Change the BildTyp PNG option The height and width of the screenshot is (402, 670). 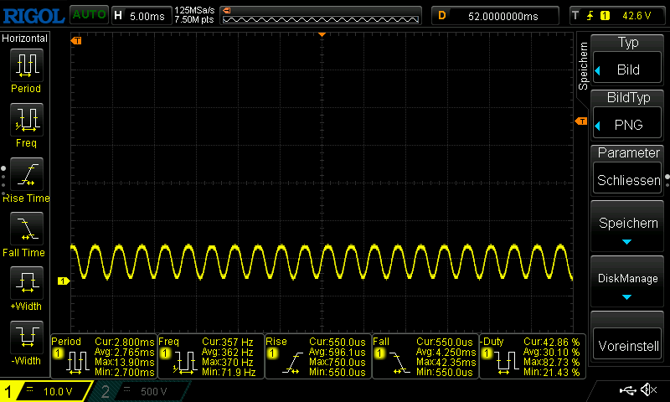(x=627, y=116)
